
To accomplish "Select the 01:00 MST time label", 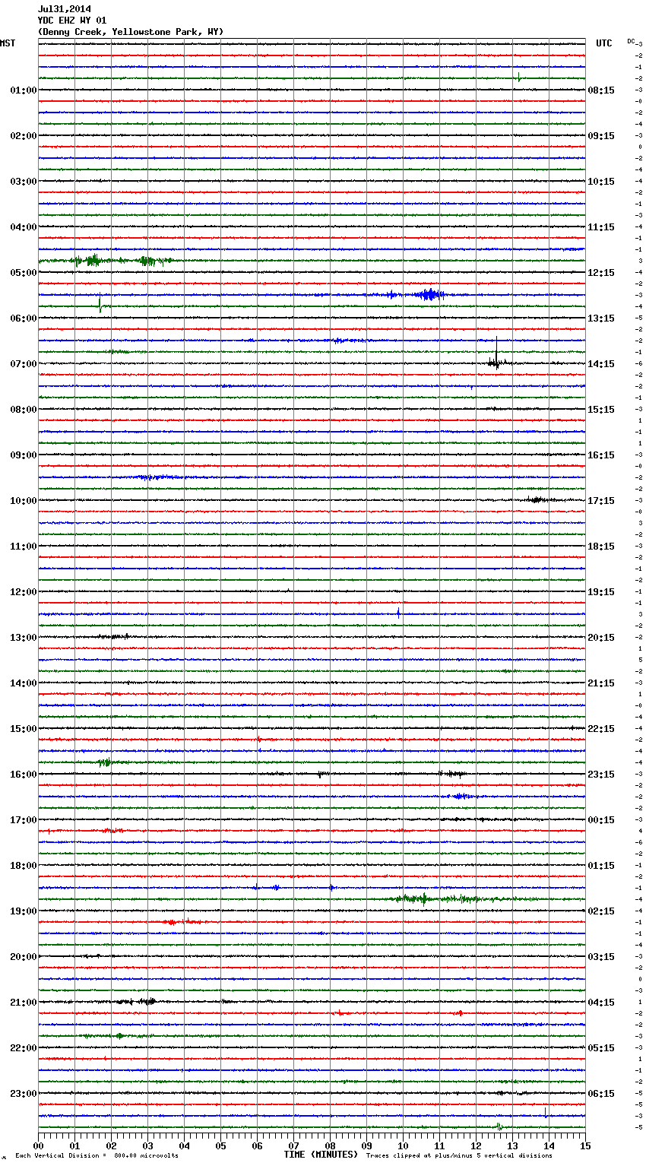I will coord(24,90).
